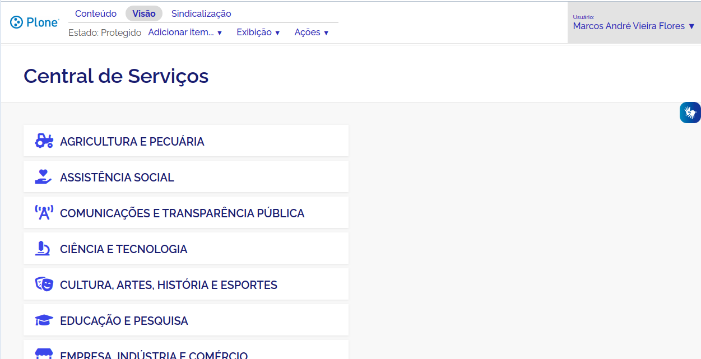Click the storefront icon for Empresa, Indústria
The image size is (701, 359).
pos(44,354)
